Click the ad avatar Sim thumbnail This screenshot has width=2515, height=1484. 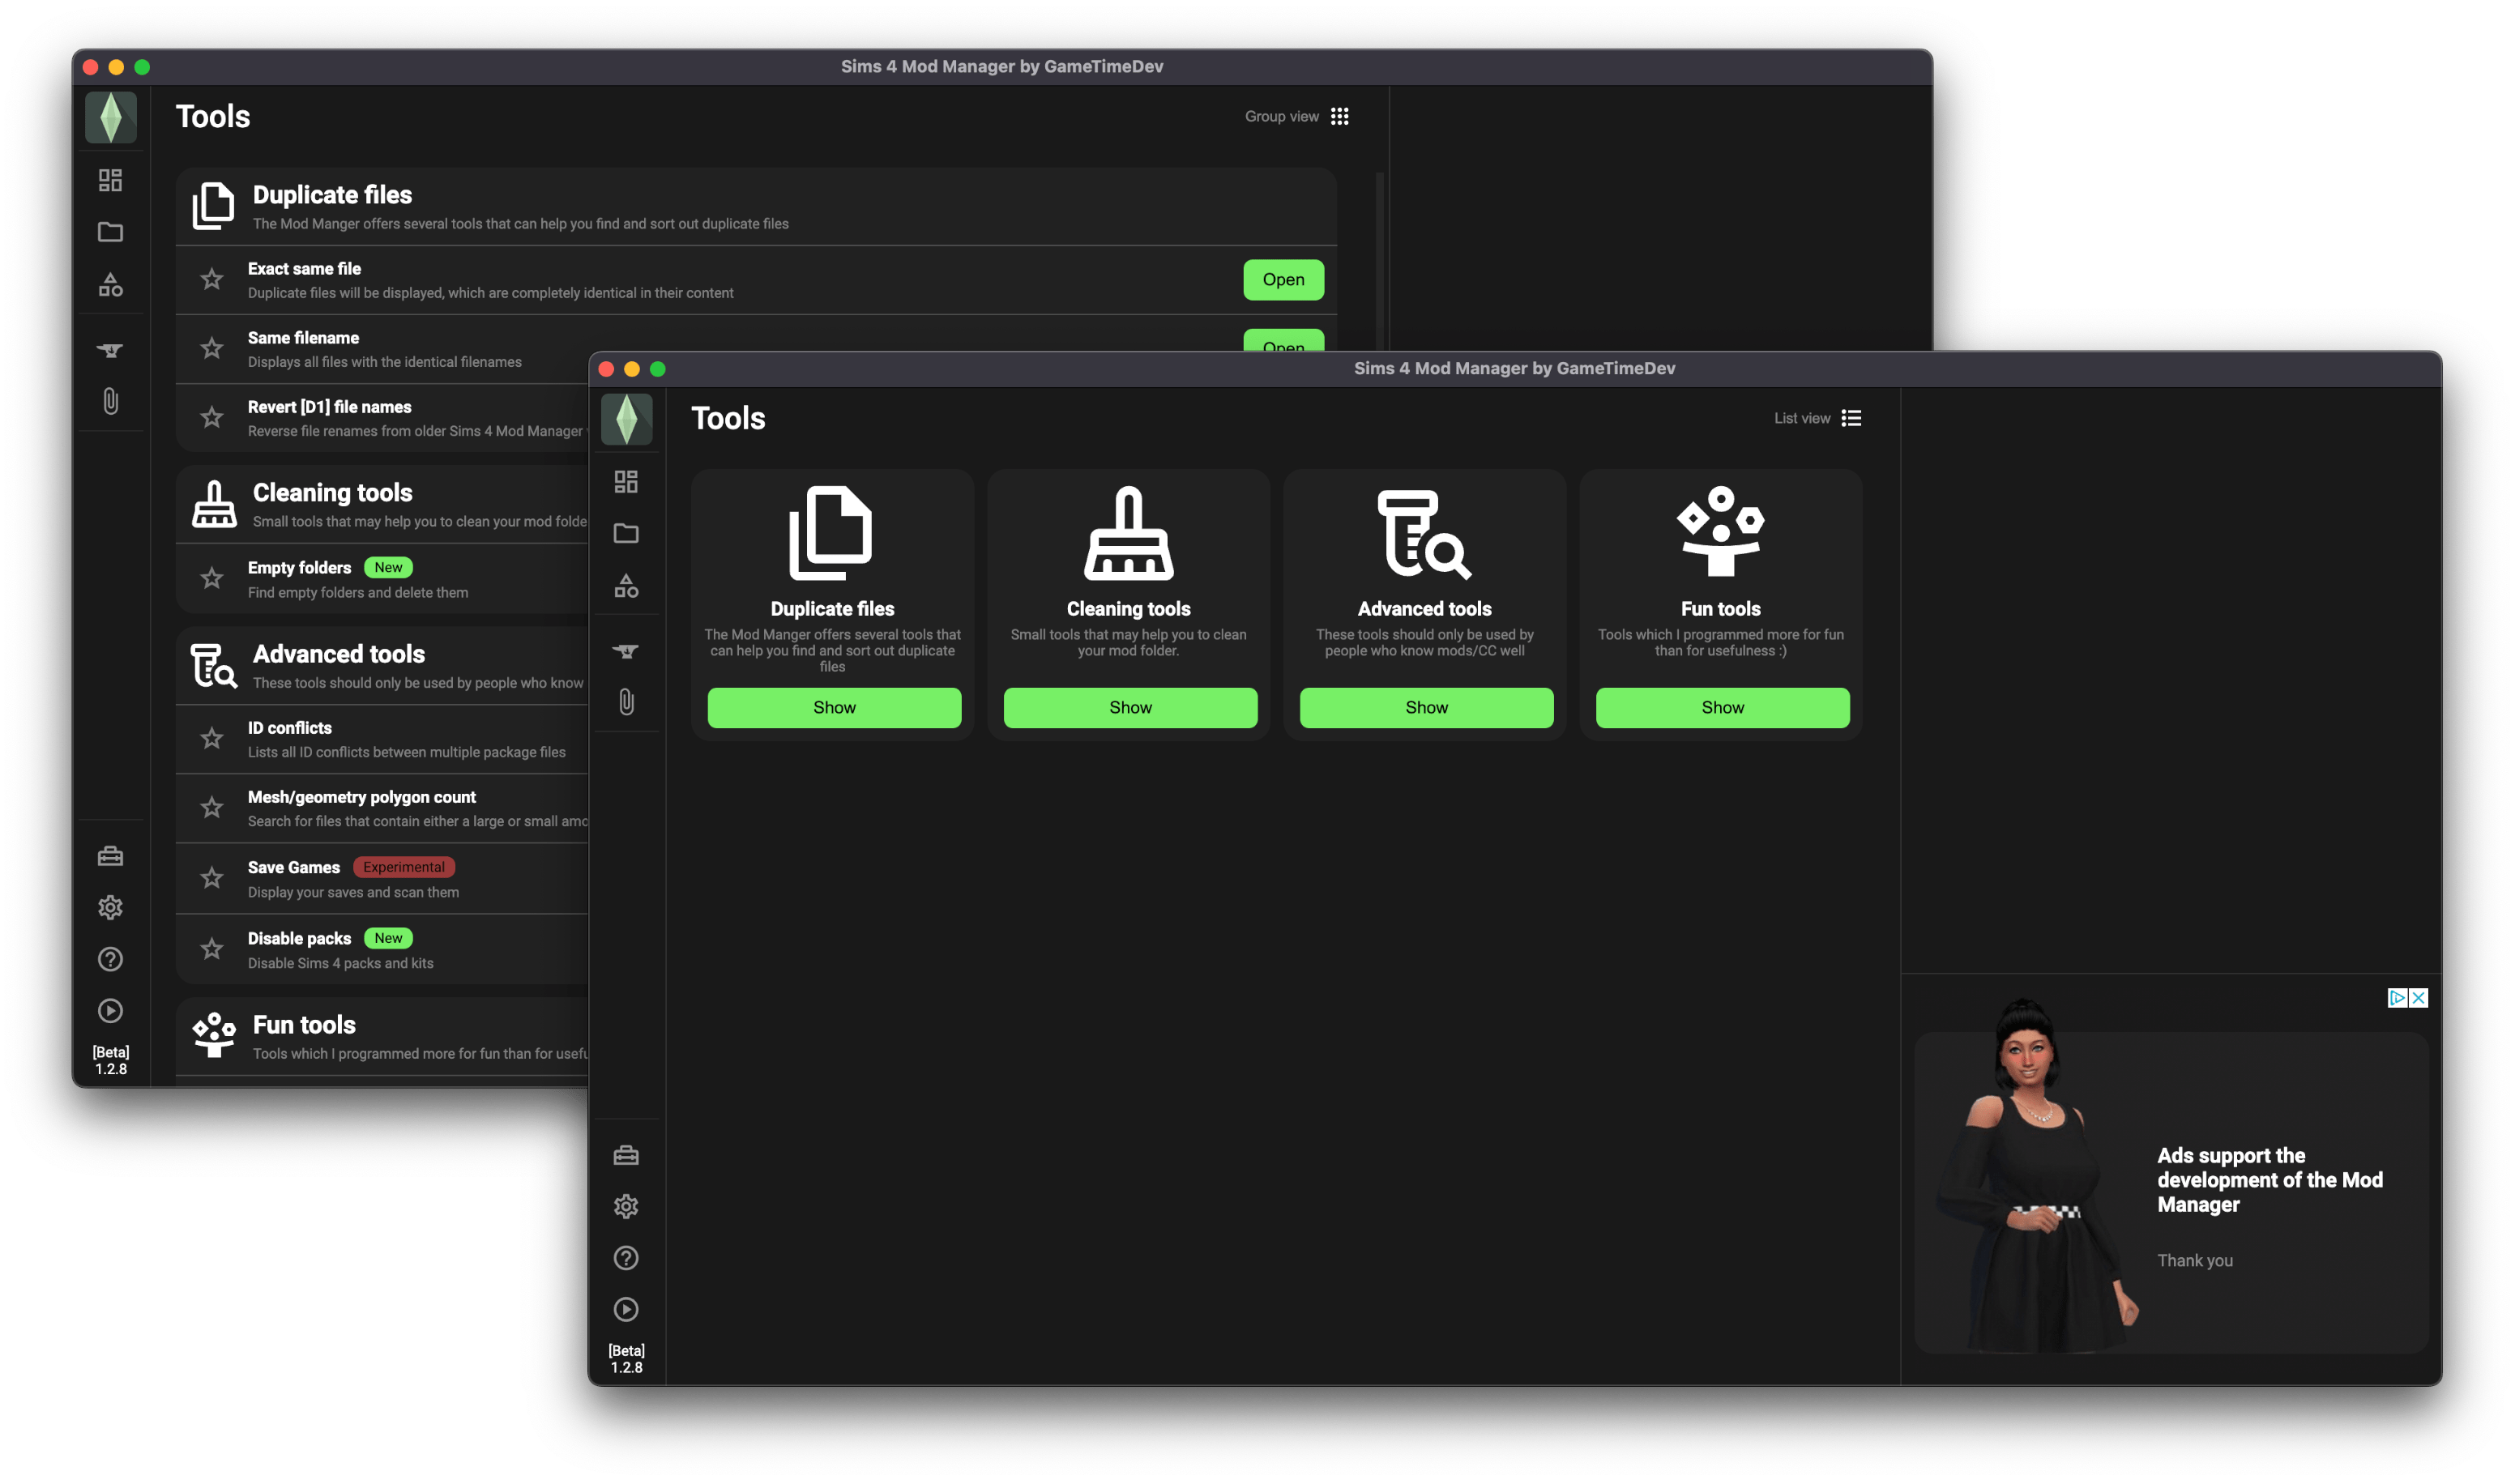click(x=2035, y=1175)
